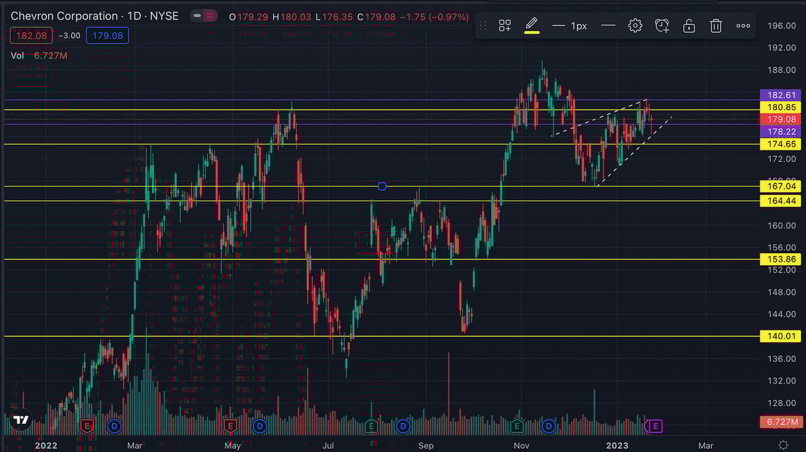The height and width of the screenshot is (452, 806).
Task: Click the 182.61 purple price label
Action: 780,95
